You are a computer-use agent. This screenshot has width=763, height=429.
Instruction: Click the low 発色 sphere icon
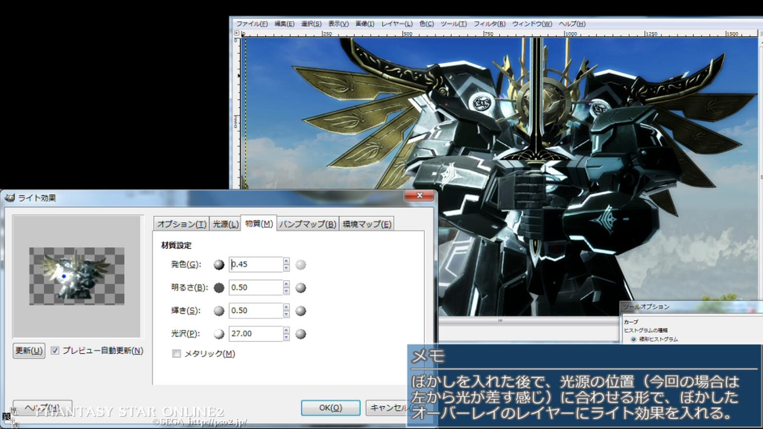coord(219,265)
